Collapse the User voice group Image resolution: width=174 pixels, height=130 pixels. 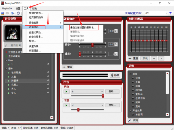(x=6, y=60)
